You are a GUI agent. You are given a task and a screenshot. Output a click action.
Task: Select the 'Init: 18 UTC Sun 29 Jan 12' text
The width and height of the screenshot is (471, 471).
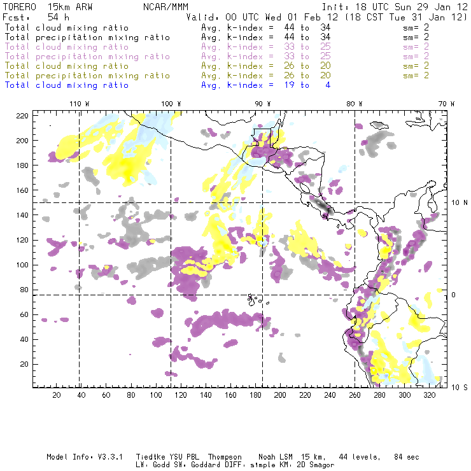395,7
